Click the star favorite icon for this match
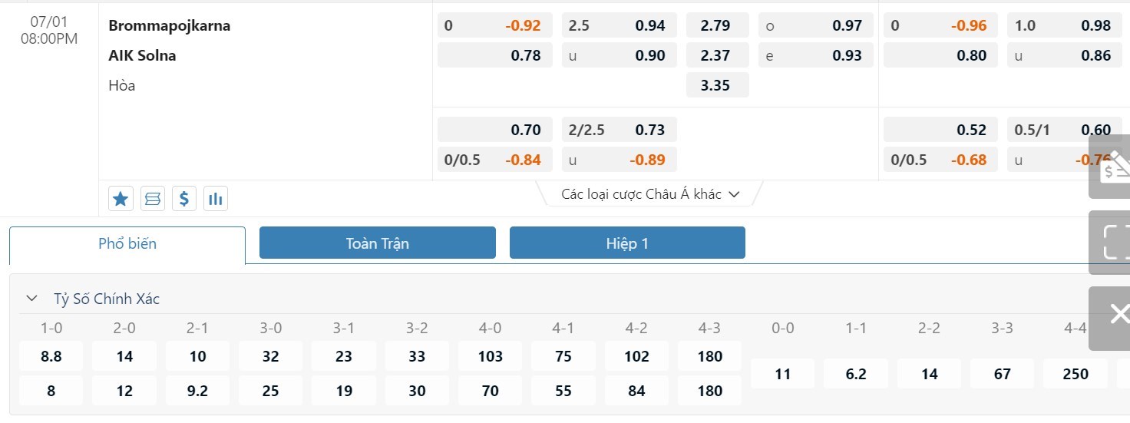This screenshot has width=1130, height=423. (x=121, y=199)
